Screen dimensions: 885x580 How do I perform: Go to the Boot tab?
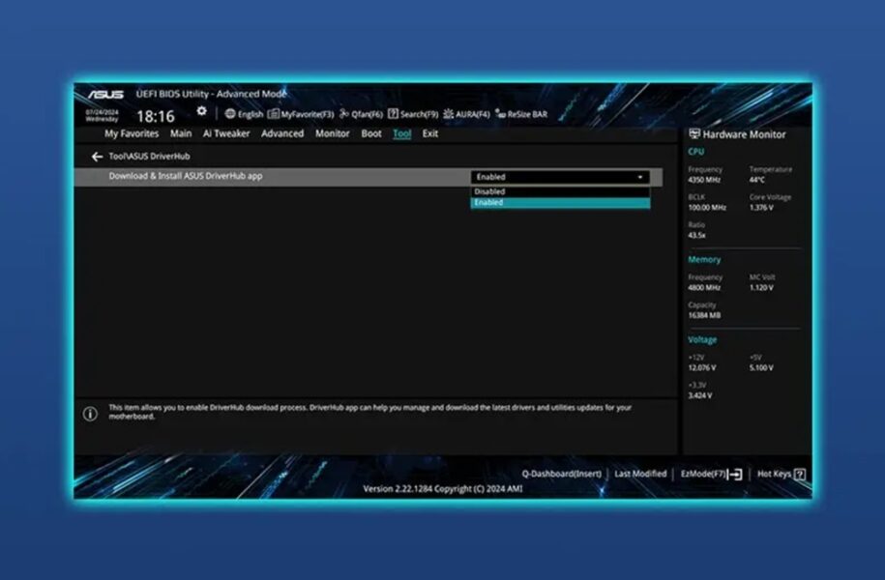371,134
